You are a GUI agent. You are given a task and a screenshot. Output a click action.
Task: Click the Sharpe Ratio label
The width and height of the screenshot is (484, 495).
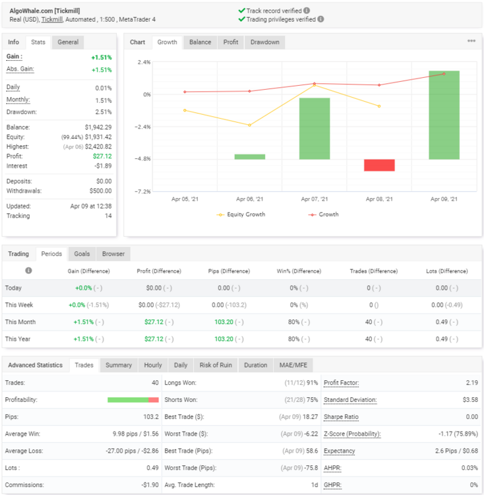click(x=341, y=417)
